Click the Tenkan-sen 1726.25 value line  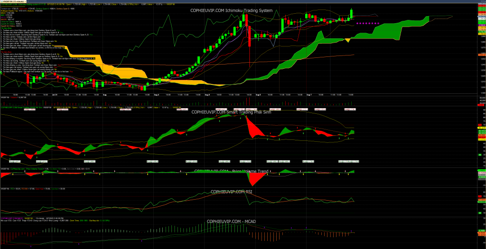pyautogui.click(x=9, y=9)
